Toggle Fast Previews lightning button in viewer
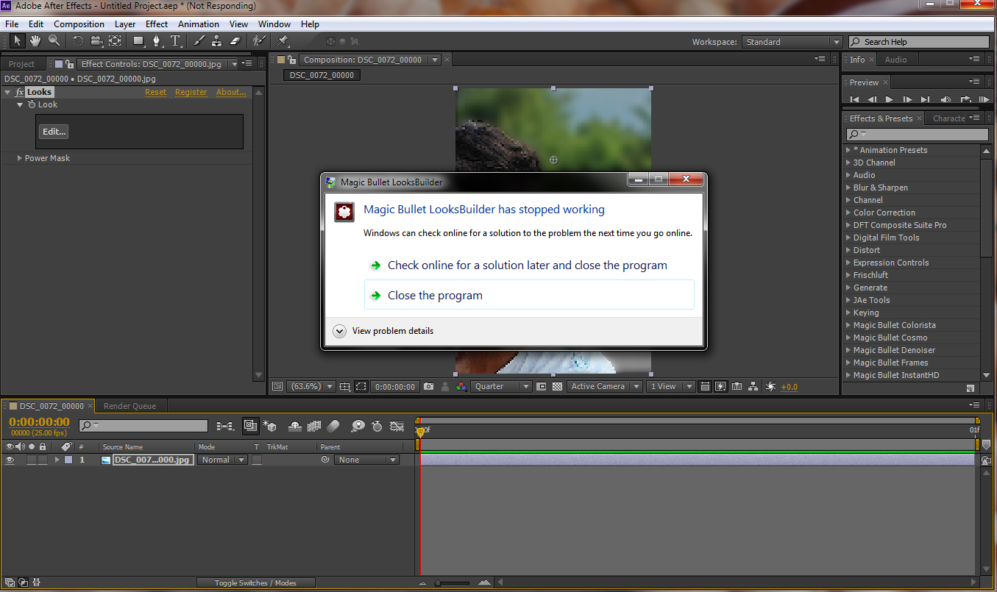Image resolution: width=997 pixels, height=592 pixels. [x=720, y=386]
